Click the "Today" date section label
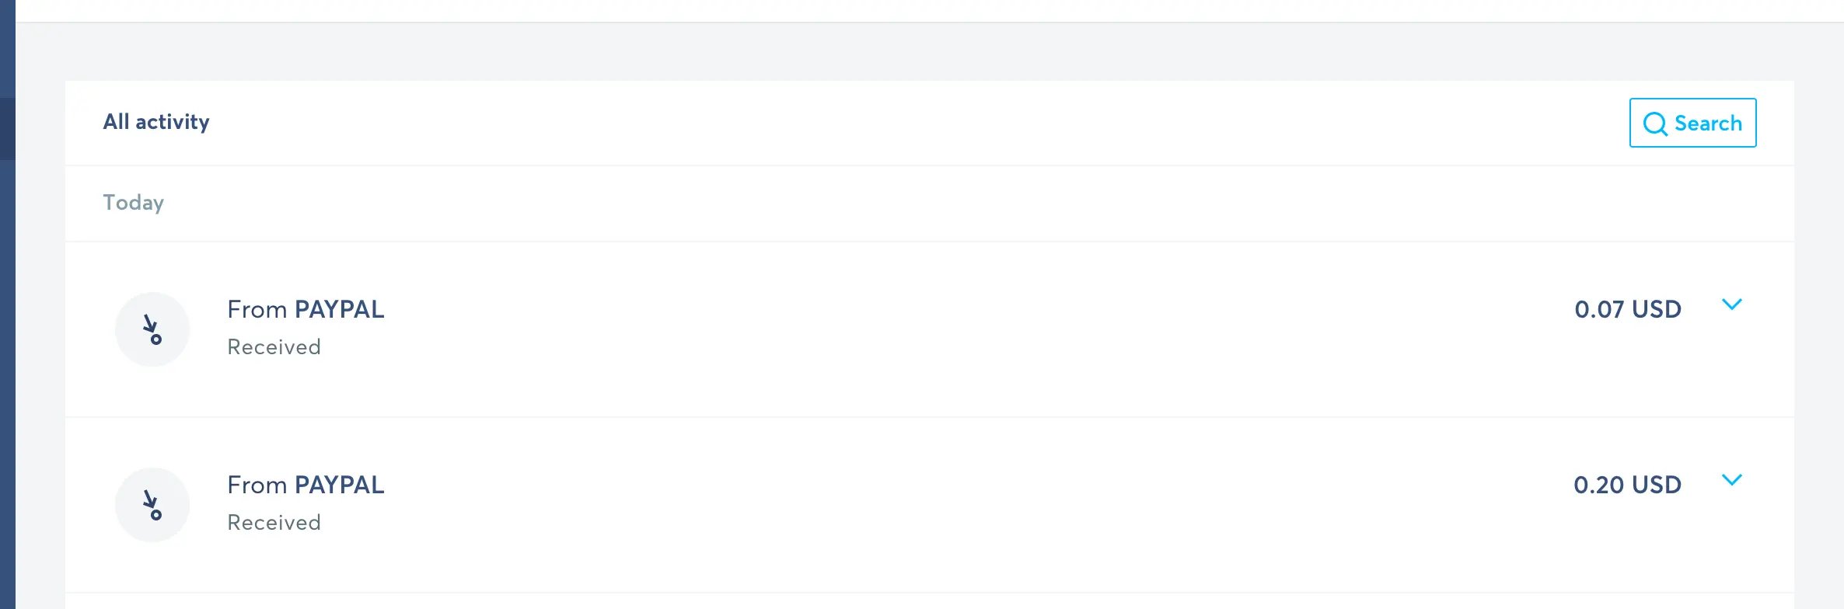The width and height of the screenshot is (1844, 609). 133,203
